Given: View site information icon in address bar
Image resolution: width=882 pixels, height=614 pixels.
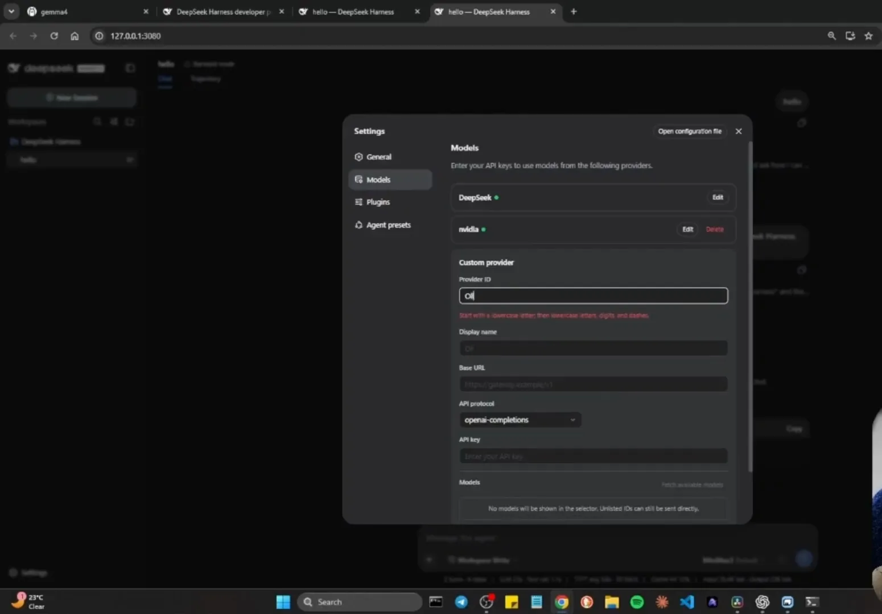Looking at the screenshot, I should [x=99, y=36].
